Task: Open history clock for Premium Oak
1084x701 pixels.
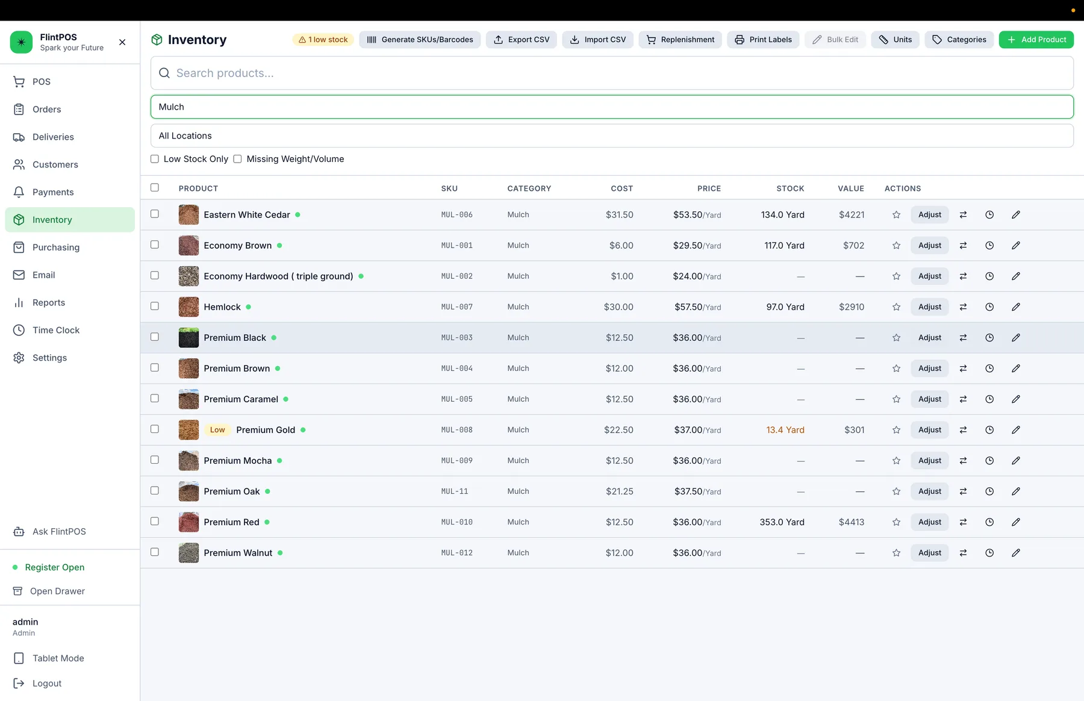Action: click(989, 491)
